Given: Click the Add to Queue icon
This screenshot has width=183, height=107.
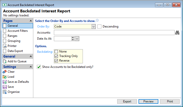Looking at the screenshot, I should pyautogui.click(x=5, y=61).
